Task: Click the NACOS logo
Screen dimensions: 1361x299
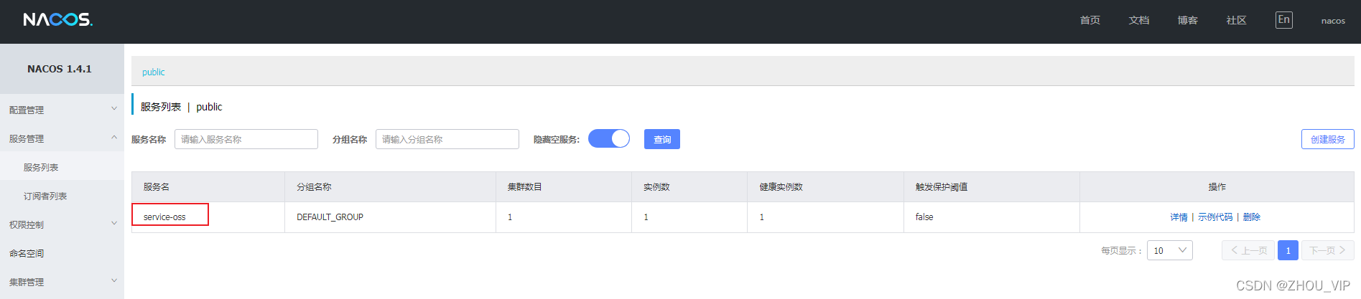Action: pyautogui.click(x=58, y=20)
